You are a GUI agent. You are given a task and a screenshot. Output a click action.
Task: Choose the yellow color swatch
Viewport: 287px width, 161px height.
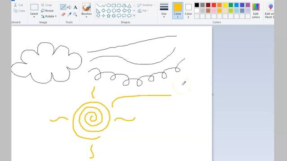(x=225, y=5)
